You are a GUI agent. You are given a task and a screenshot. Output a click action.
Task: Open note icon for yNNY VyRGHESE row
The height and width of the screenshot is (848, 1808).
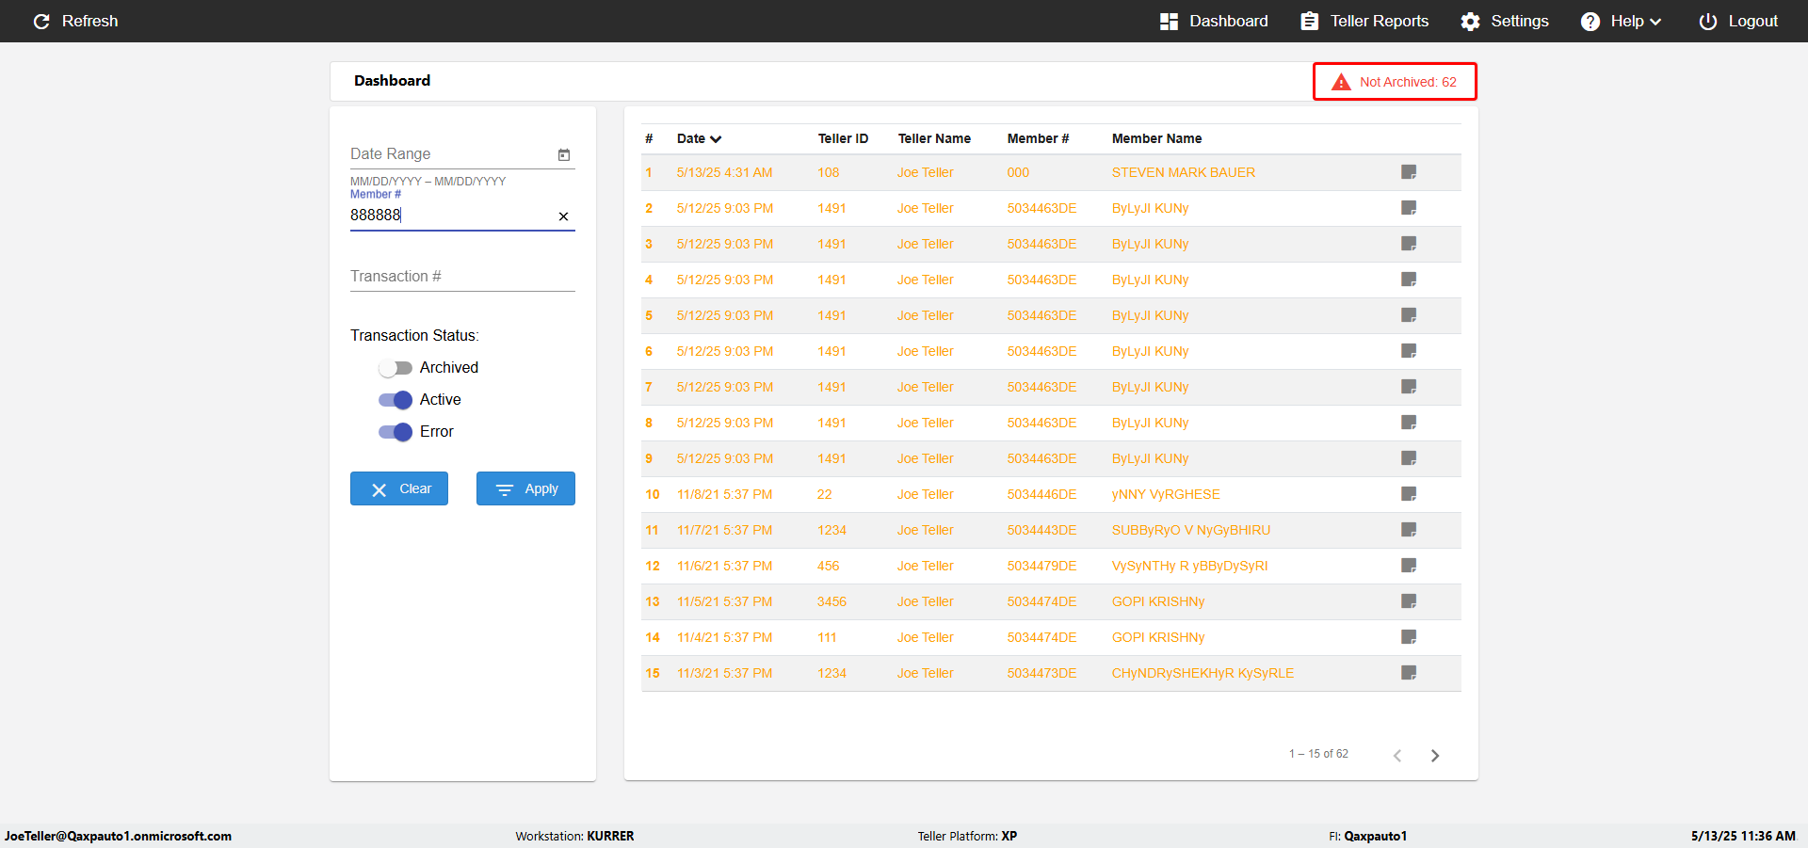pos(1409,494)
